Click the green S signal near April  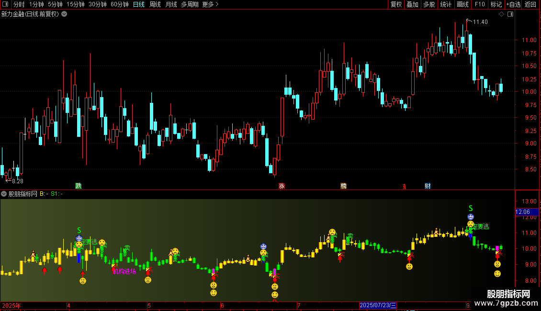click(x=79, y=230)
